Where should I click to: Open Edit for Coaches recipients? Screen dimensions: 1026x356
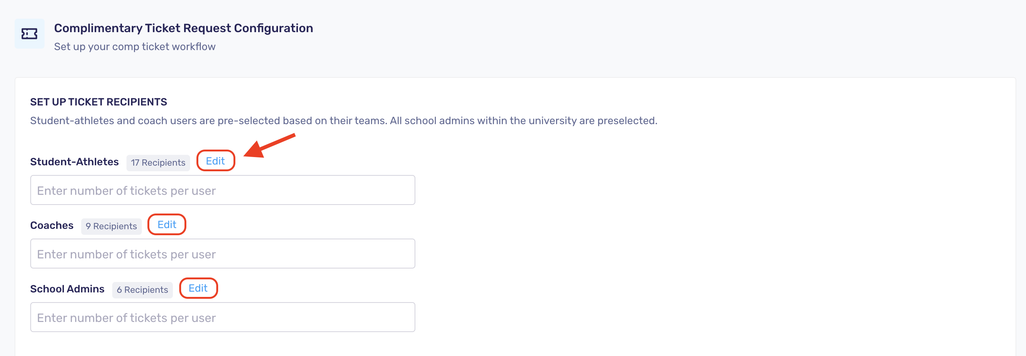click(x=167, y=225)
